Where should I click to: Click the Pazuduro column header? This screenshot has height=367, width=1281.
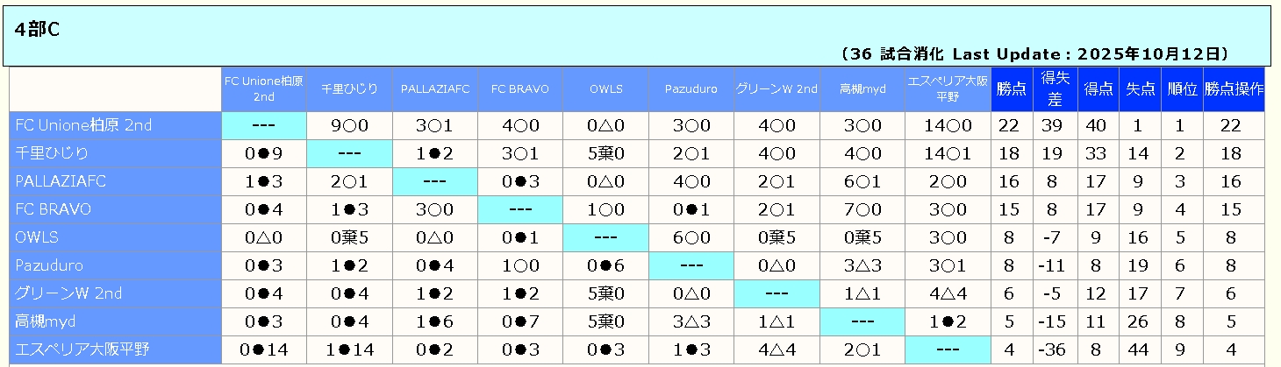[691, 88]
